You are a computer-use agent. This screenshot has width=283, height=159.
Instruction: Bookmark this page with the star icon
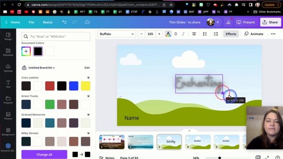click(x=171, y=5)
